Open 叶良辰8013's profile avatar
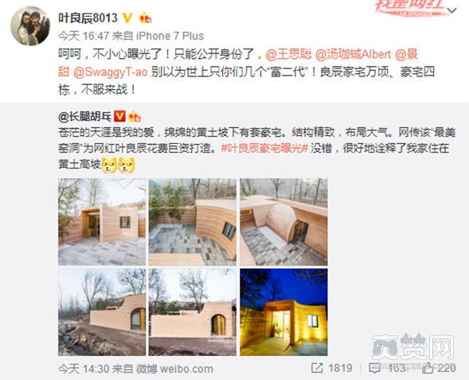 [30, 26]
